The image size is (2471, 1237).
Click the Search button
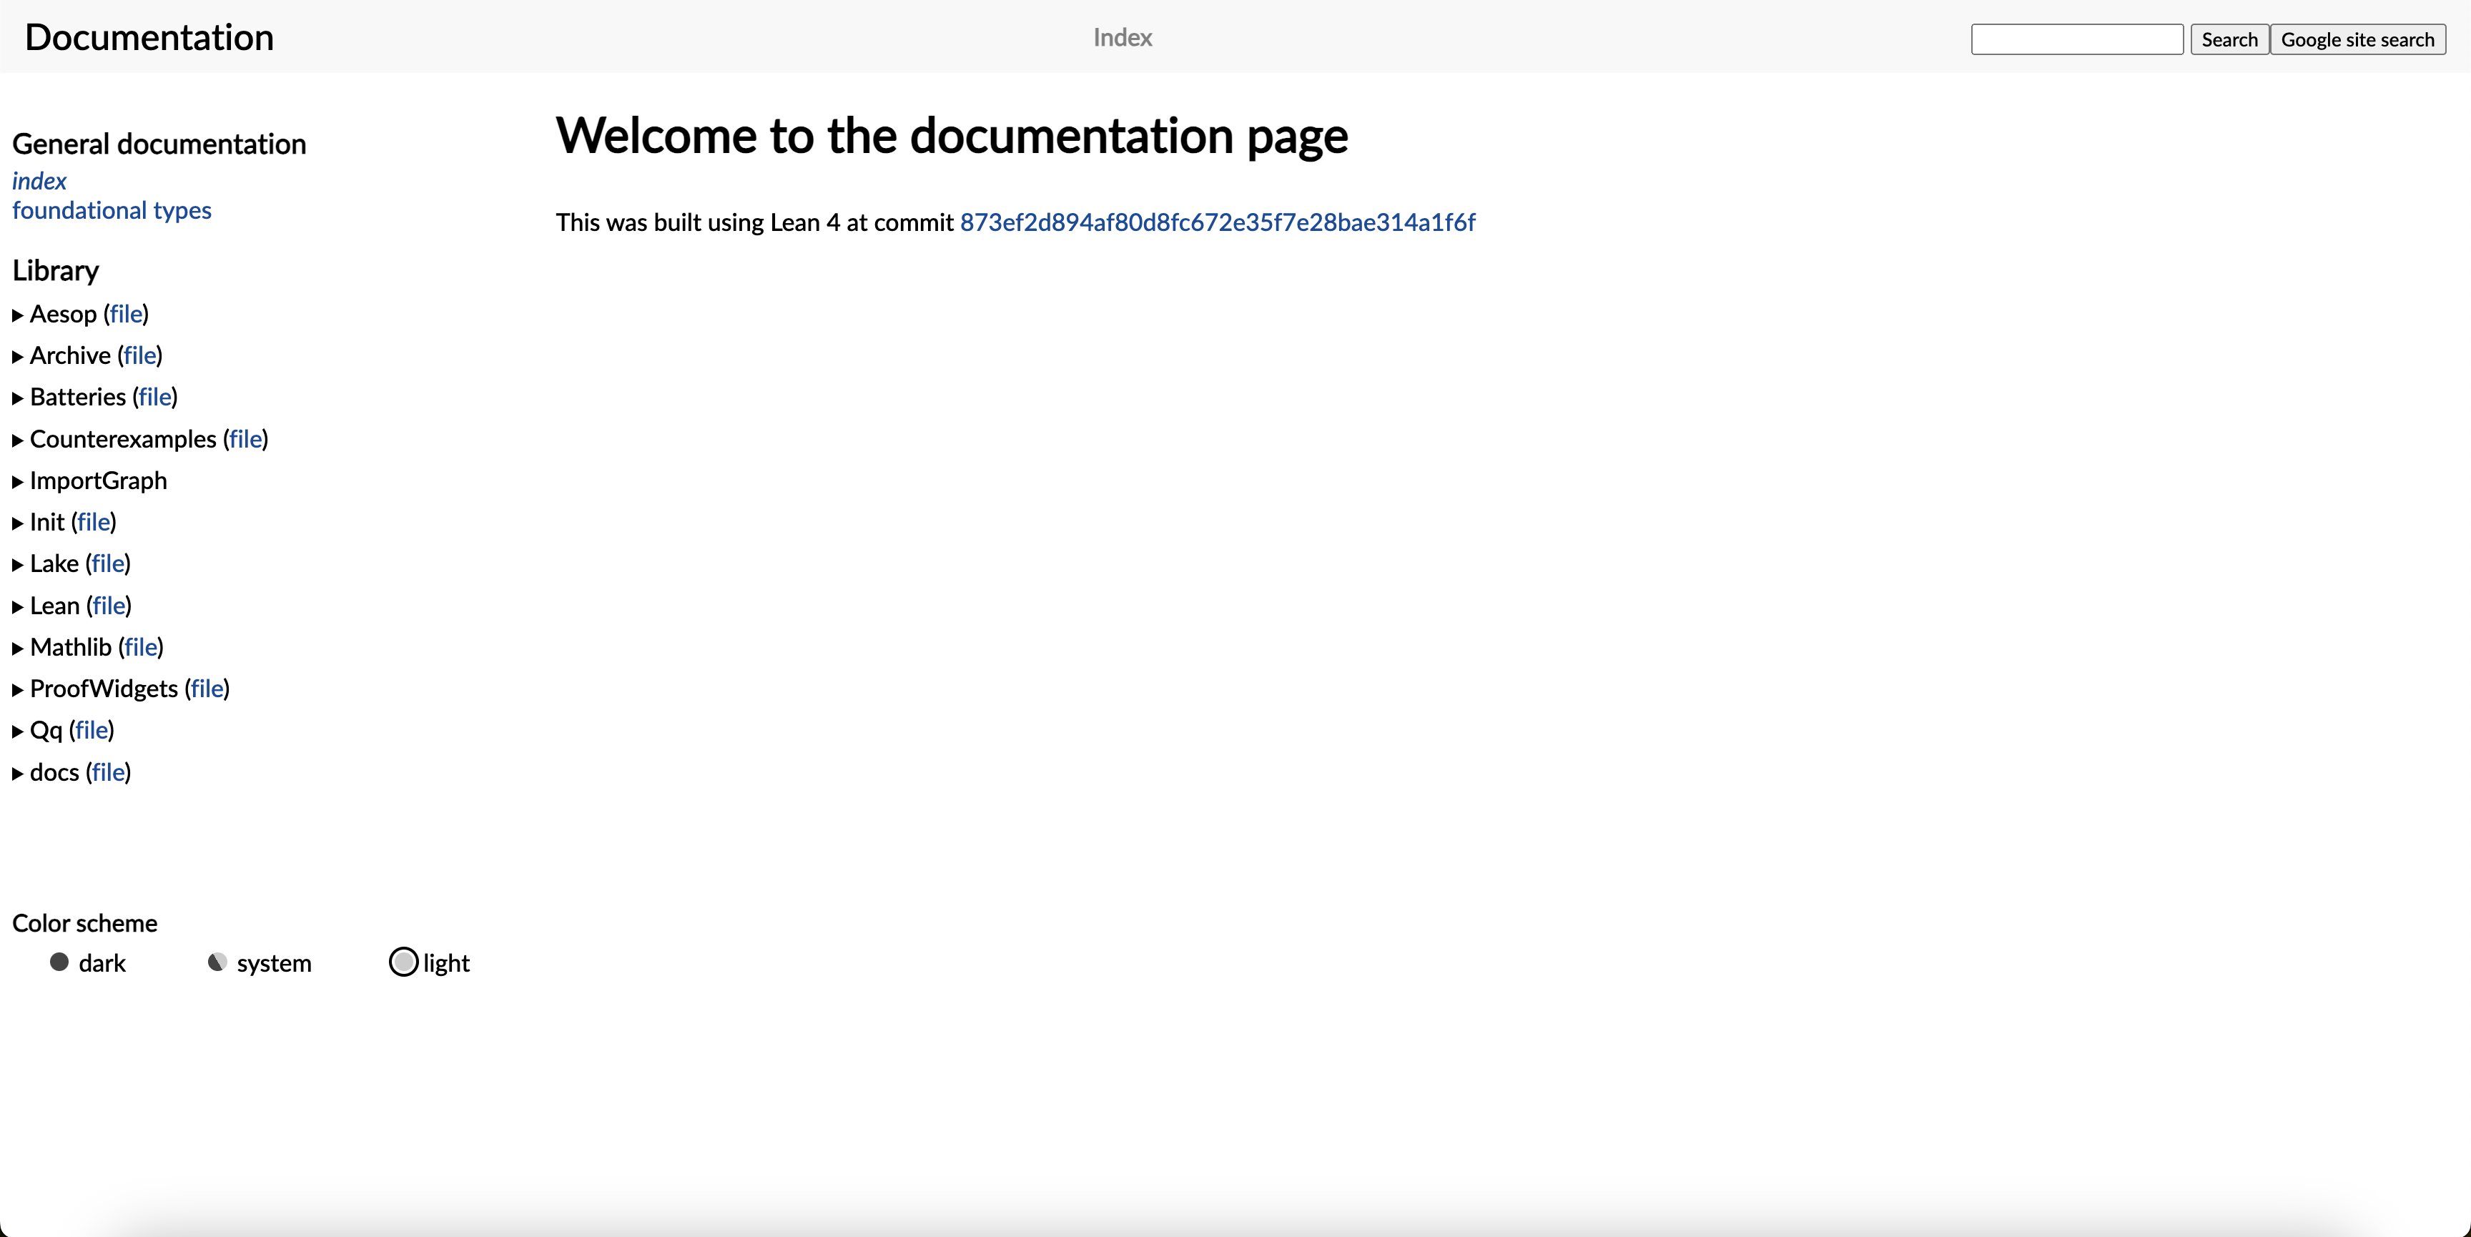click(x=2229, y=39)
